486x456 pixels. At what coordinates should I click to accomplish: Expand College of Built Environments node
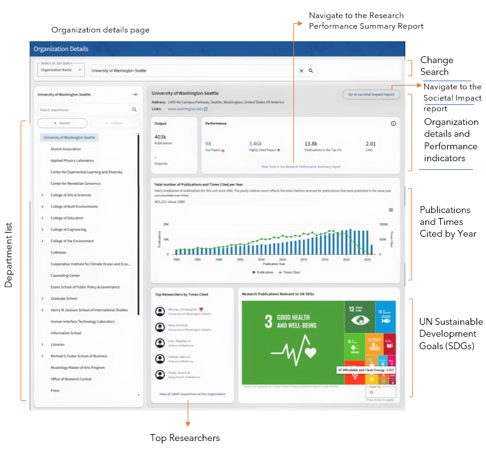coord(43,207)
